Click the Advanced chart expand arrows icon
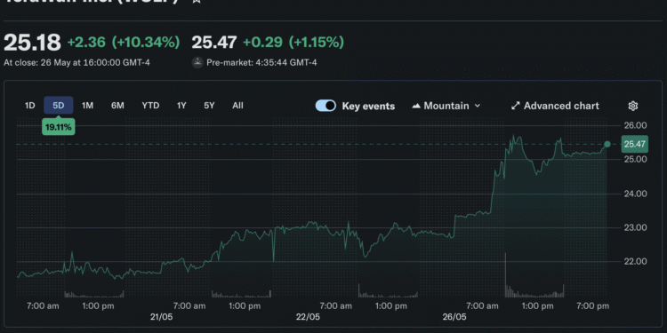This screenshot has width=667, height=333. (516, 106)
